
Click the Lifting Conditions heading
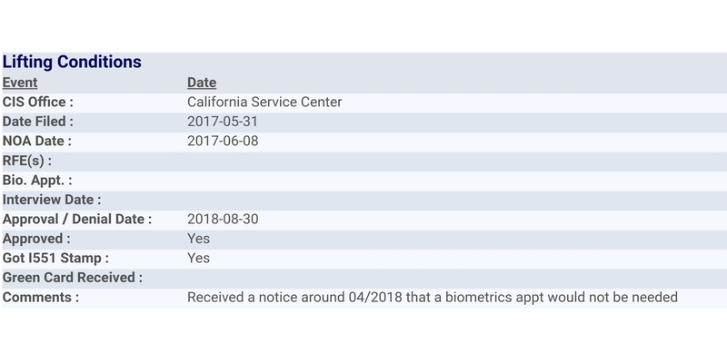pos(72,62)
